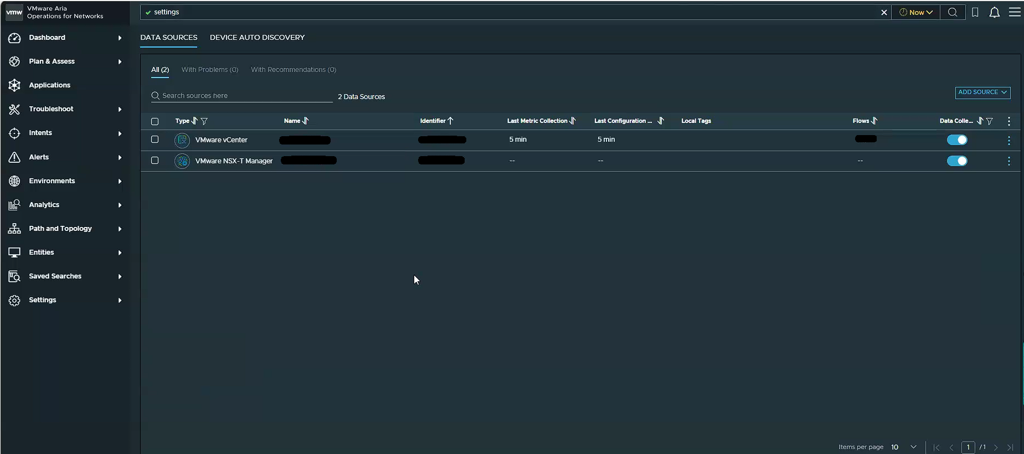Click the VMware logo in header

14,12
